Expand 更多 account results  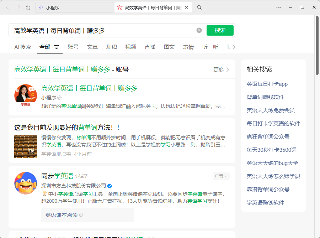point(221,70)
